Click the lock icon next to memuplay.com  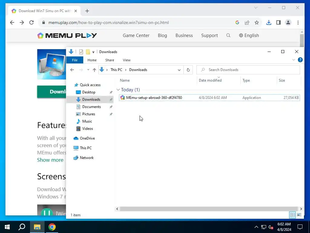[x=44, y=22]
